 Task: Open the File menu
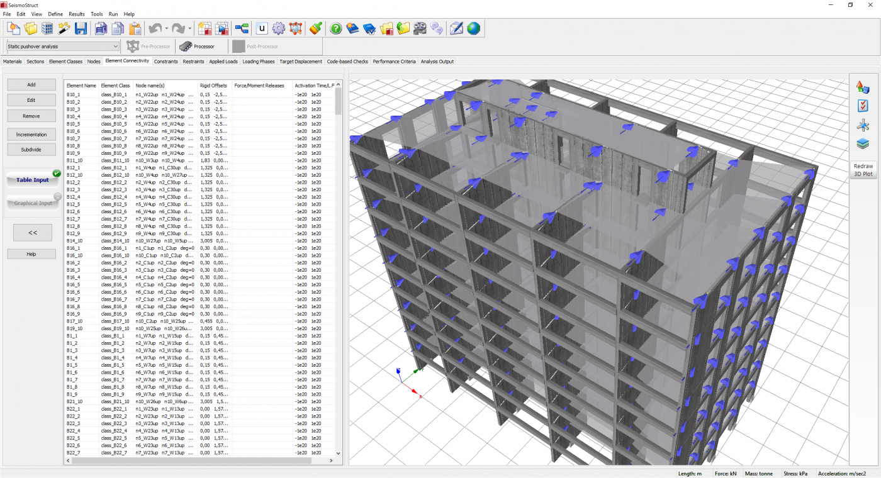tap(7, 14)
